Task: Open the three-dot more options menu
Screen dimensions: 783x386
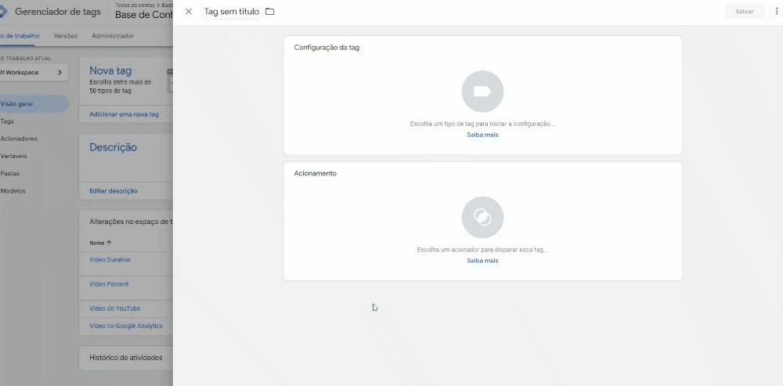Action: pyautogui.click(x=776, y=12)
